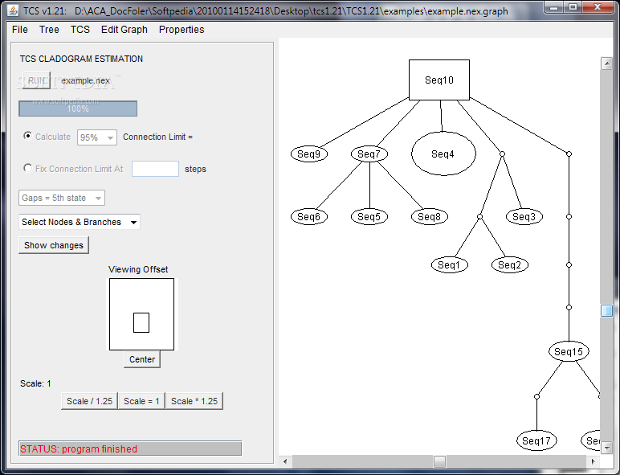The width and height of the screenshot is (620, 475).
Task: Select the Seq8 node
Action: click(430, 216)
